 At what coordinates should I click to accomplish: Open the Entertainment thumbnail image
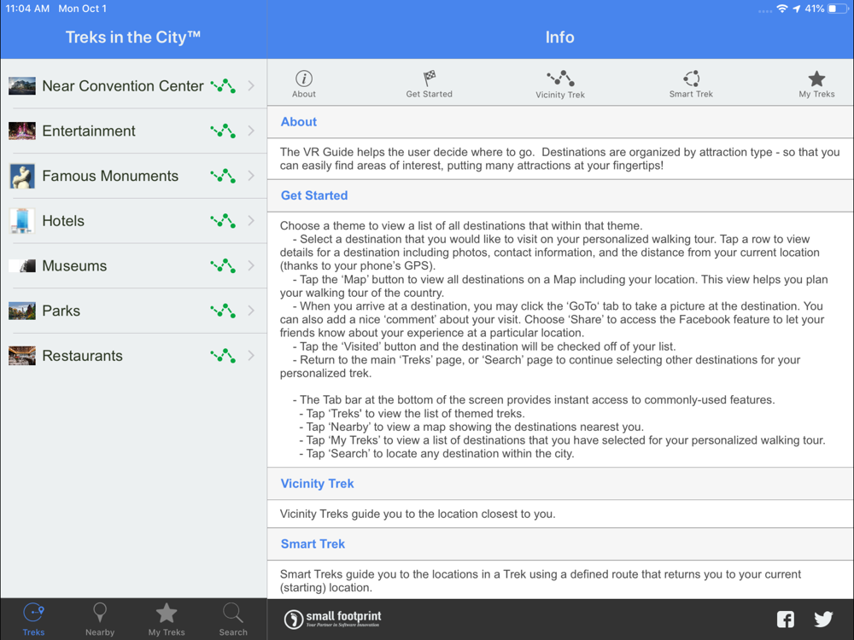22,131
